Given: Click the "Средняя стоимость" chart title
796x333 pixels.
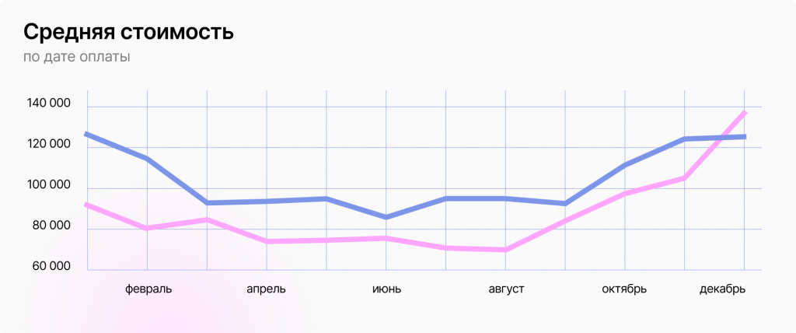Looking at the screenshot, I should (128, 33).
